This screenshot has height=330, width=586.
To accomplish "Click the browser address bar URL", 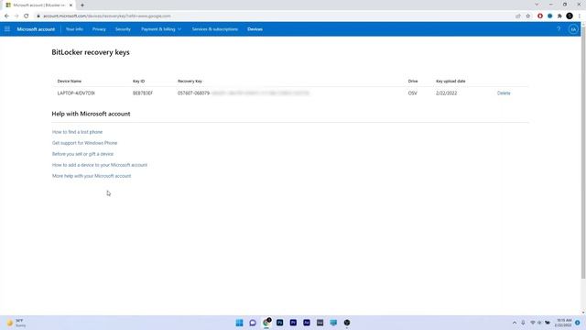I will pyautogui.click(x=107, y=16).
